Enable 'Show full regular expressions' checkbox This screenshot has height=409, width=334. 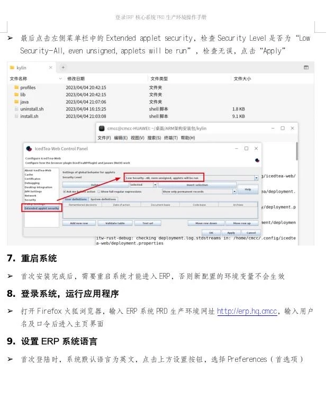pyautogui.click(x=99, y=192)
